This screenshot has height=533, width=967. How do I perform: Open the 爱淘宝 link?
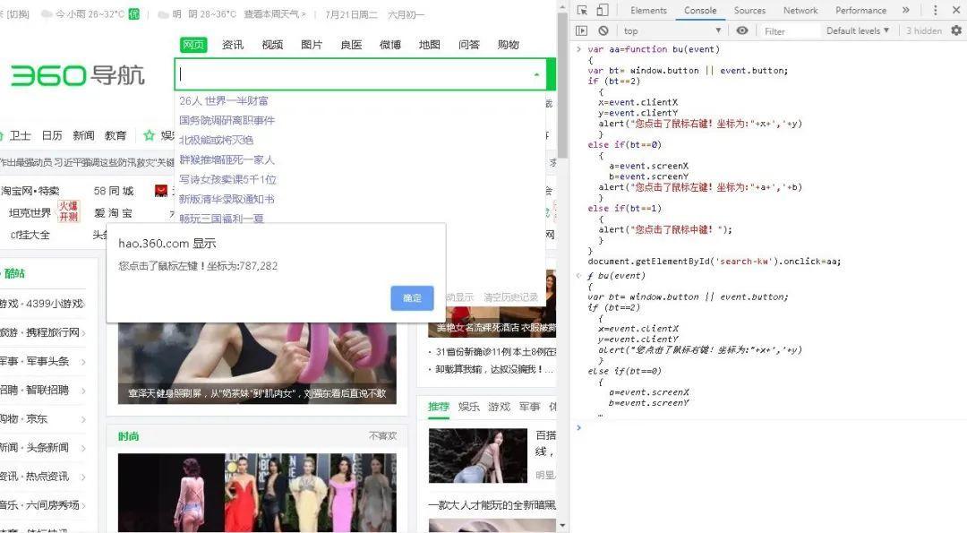114,213
